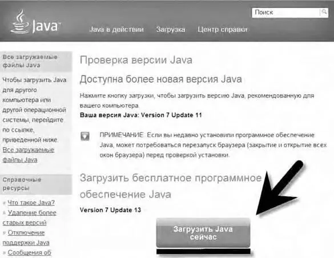Open the Центр справки menu item

[x=223, y=29]
